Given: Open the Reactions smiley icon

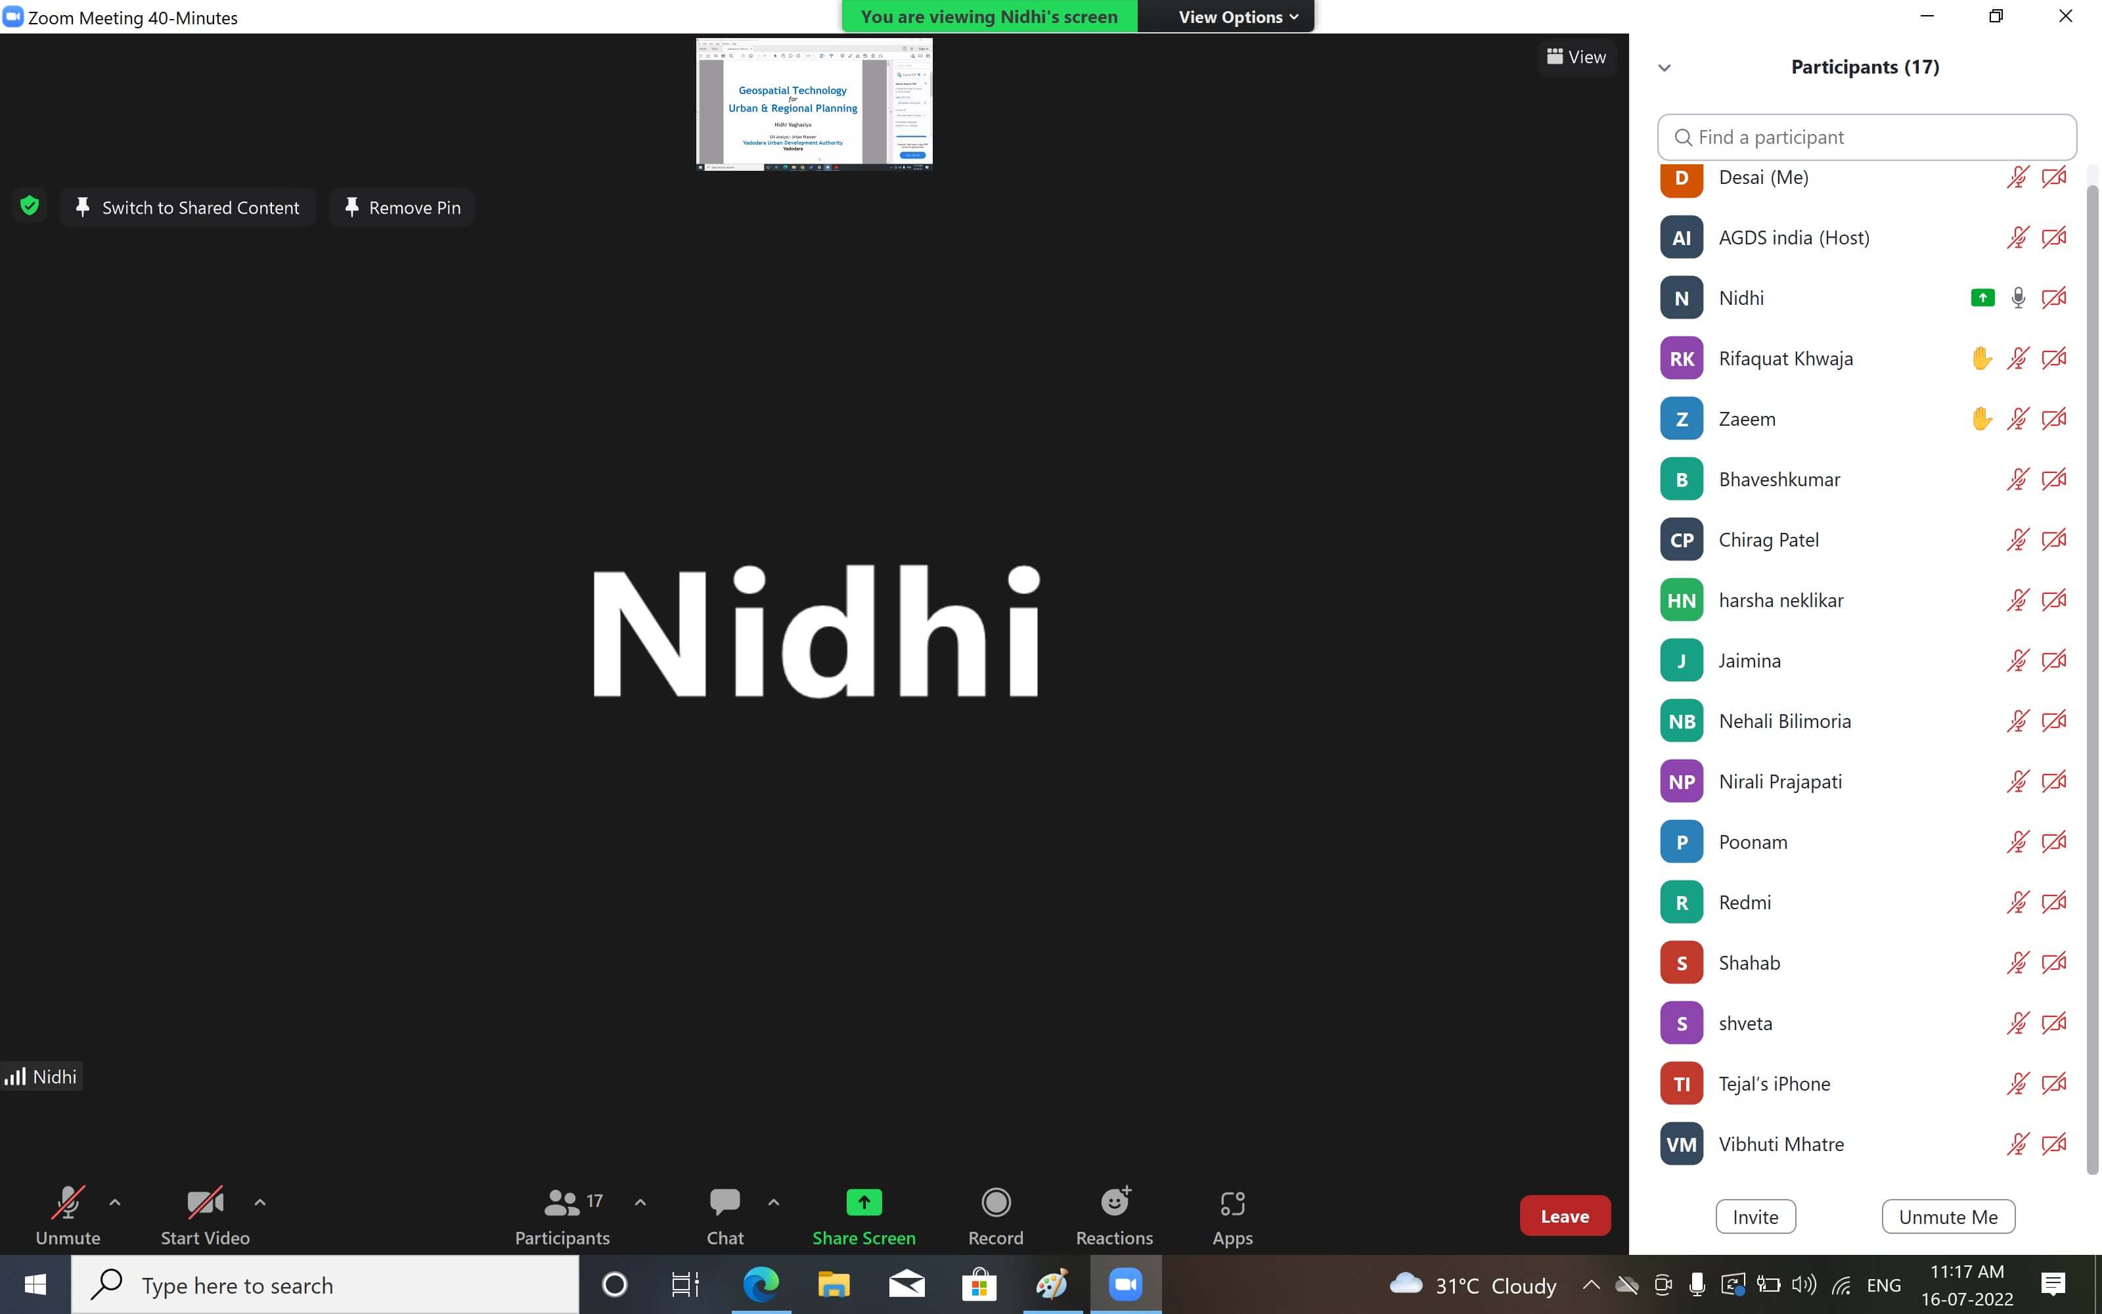Looking at the screenshot, I should pos(1115,1203).
